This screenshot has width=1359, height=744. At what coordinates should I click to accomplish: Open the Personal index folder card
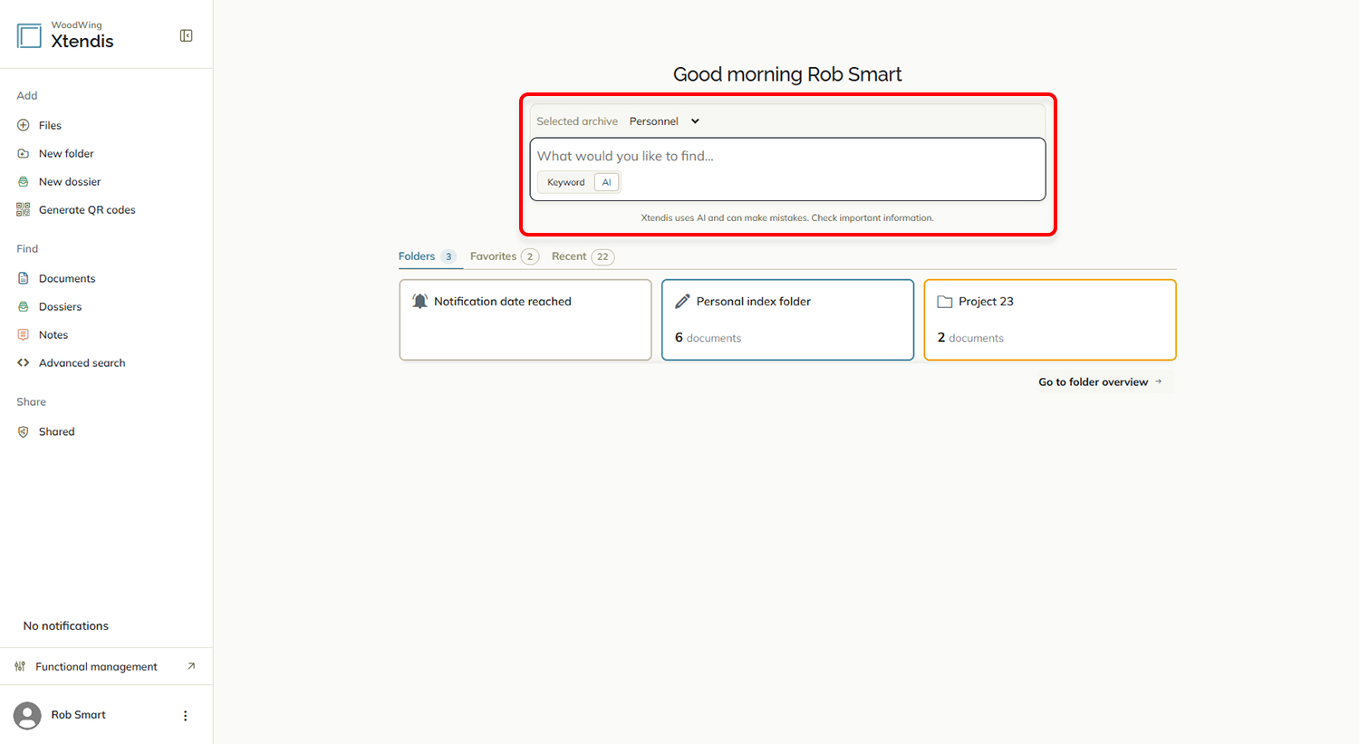point(787,320)
